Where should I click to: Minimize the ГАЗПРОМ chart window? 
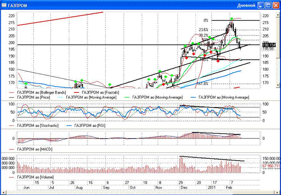pyautogui.click(x=261, y=5)
